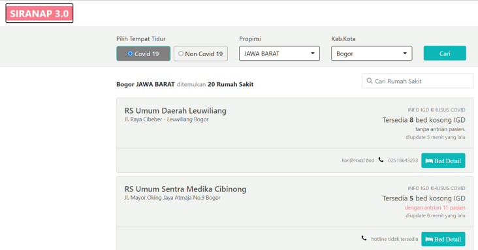The height and width of the screenshot is (250, 478).
Task: Click the '20 Rumah Sakit' result count
Action: (x=231, y=84)
